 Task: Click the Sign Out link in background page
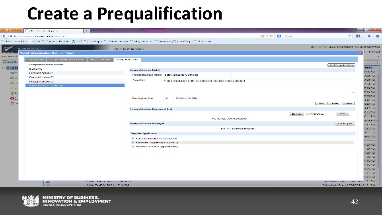click(374, 52)
